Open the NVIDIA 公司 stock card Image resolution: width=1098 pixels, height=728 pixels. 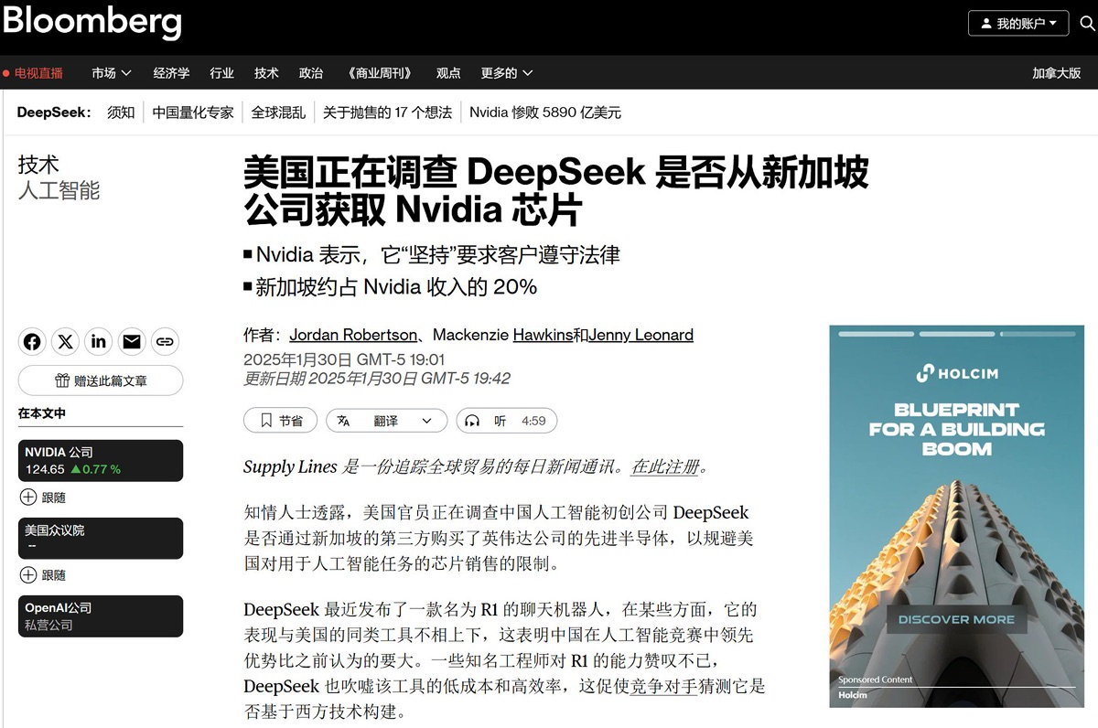pyautogui.click(x=101, y=461)
